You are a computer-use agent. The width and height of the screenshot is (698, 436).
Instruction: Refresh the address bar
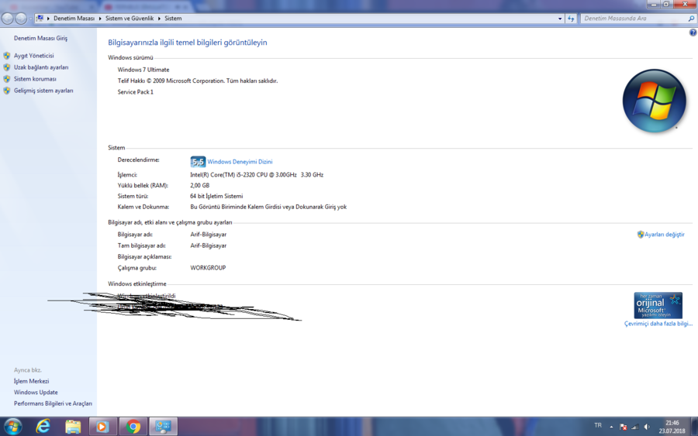click(571, 19)
